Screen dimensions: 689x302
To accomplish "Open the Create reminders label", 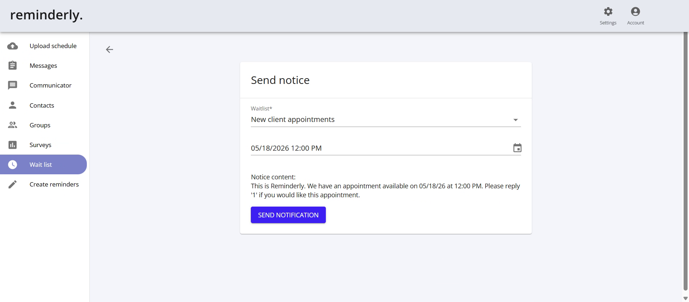I will [x=54, y=184].
